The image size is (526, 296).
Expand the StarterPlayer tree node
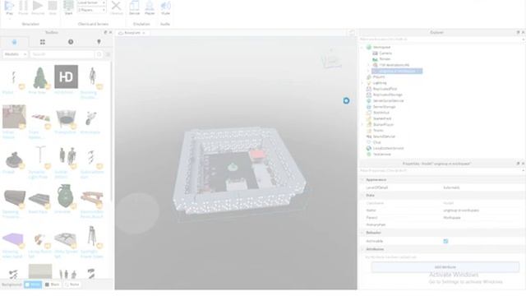point(362,124)
